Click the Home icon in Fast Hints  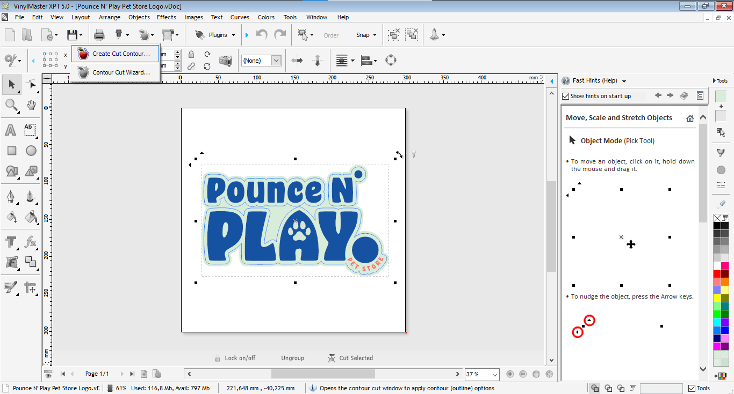(690, 118)
